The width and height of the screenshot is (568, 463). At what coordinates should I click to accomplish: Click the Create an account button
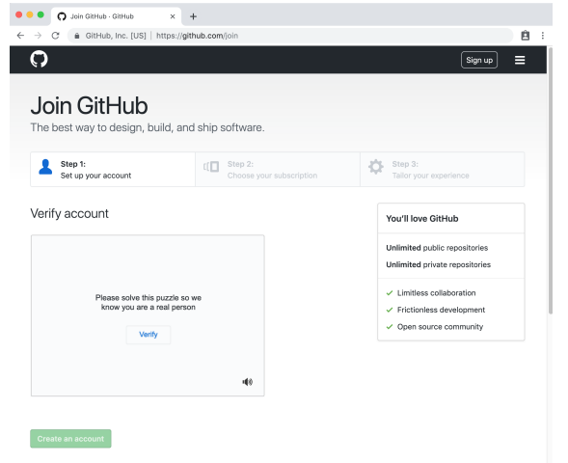[70, 439]
